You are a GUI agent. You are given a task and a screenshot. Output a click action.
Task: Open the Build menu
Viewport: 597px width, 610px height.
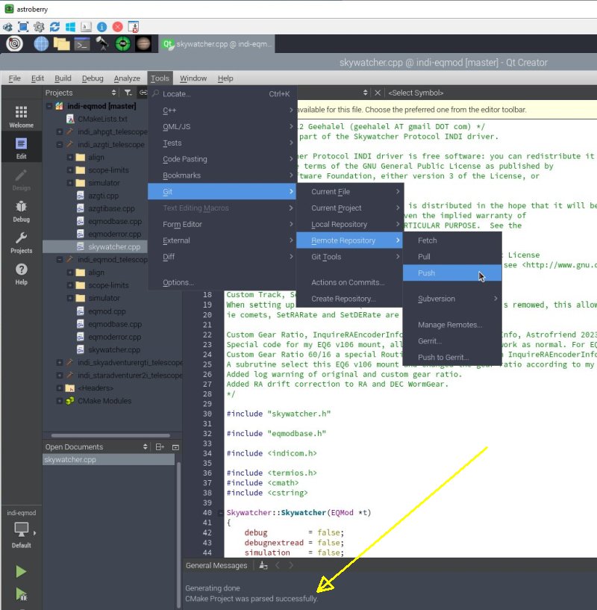[63, 78]
